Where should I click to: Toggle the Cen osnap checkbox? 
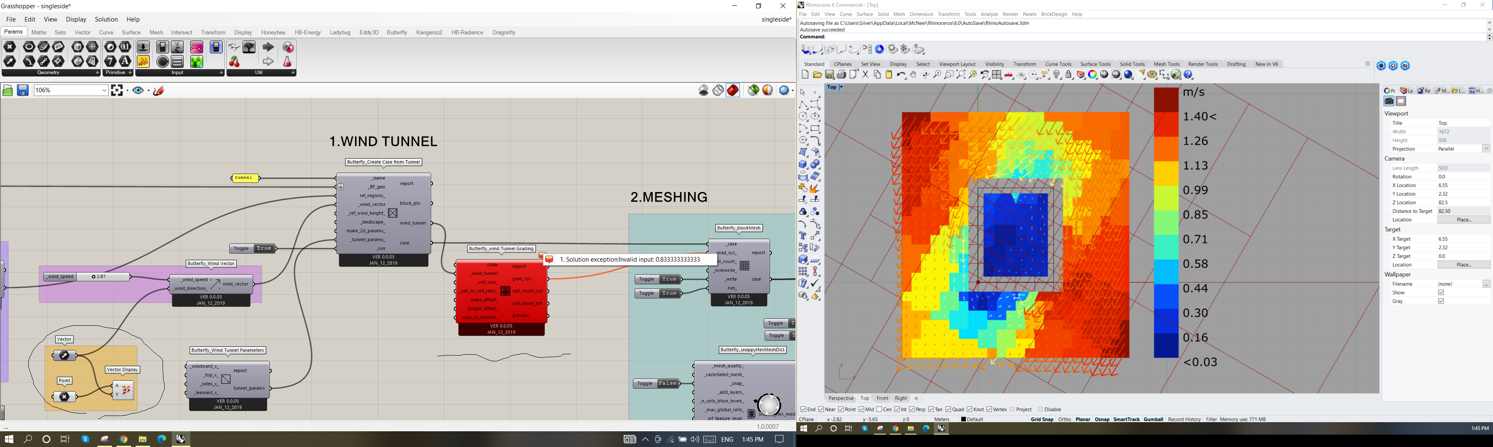[x=880, y=409]
